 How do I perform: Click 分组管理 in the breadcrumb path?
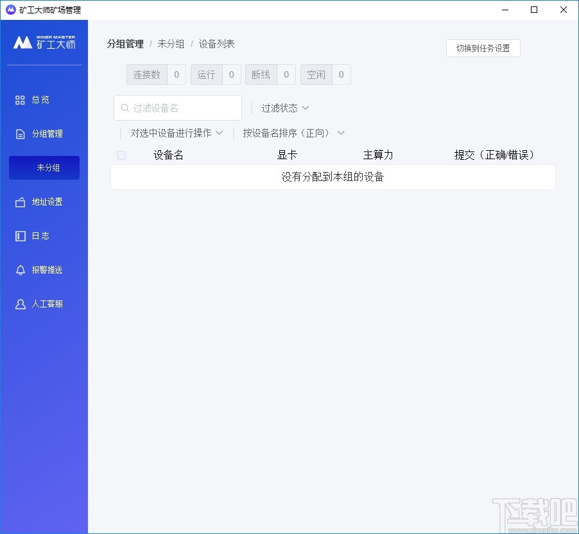point(125,44)
